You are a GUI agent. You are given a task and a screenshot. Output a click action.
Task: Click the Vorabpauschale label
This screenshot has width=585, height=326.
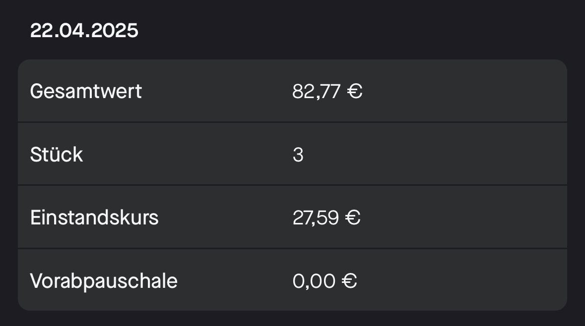point(103,280)
